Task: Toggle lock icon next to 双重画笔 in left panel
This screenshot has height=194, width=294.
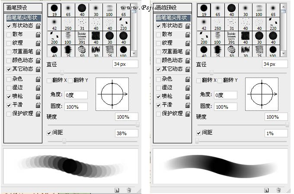Action: click(x=38, y=52)
